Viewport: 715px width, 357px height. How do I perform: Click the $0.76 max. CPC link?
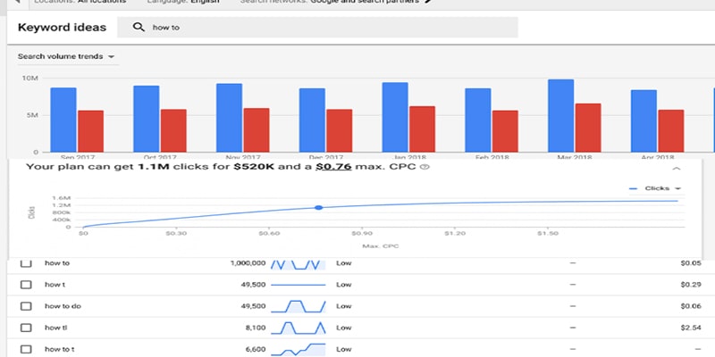[333, 167]
